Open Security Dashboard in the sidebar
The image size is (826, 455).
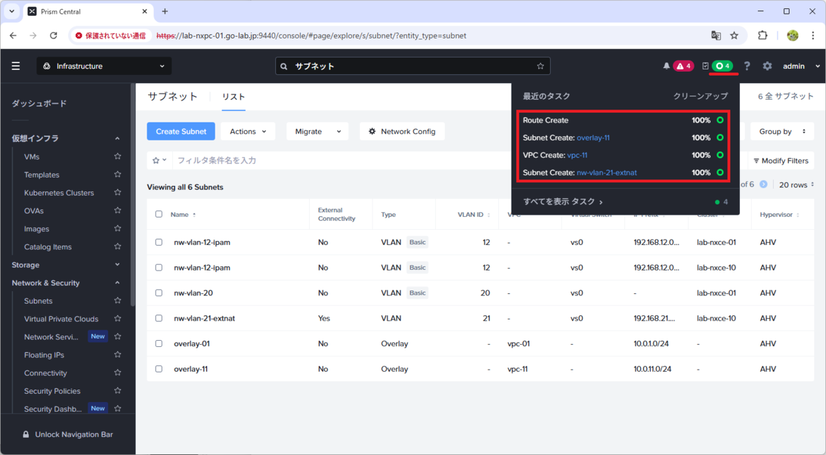53,409
